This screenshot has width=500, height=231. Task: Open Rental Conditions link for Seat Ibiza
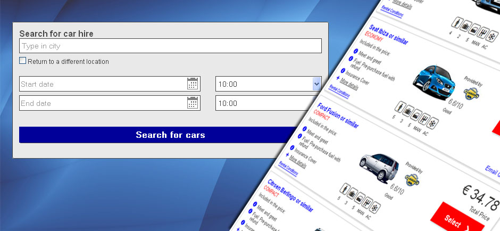click(339, 91)
